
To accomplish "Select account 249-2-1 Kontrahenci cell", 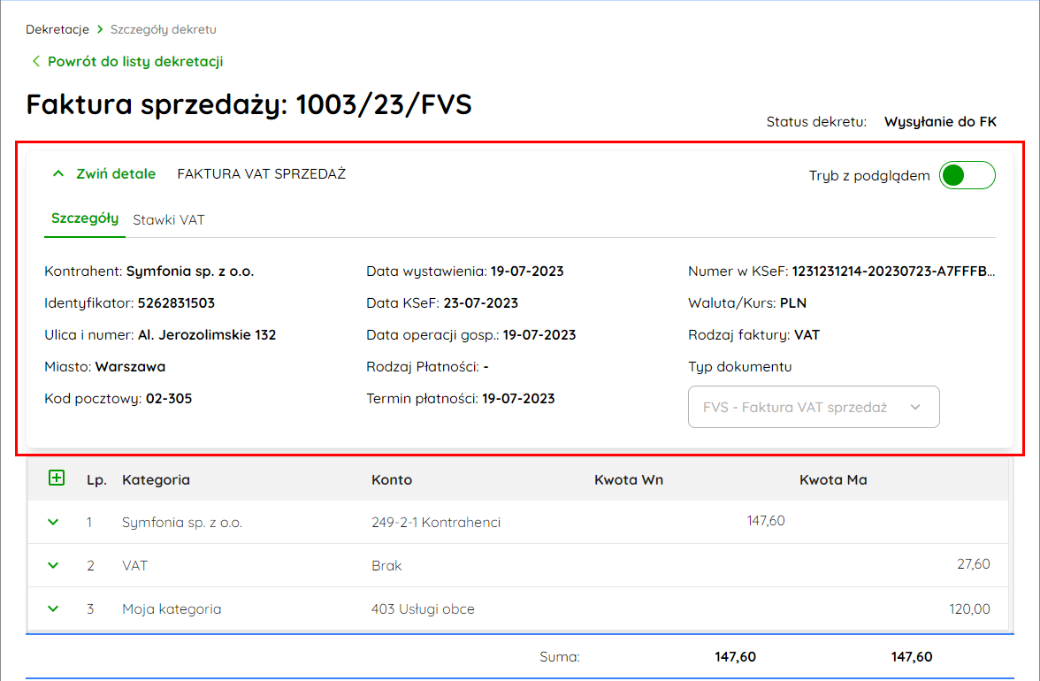I will click(436, 523).
